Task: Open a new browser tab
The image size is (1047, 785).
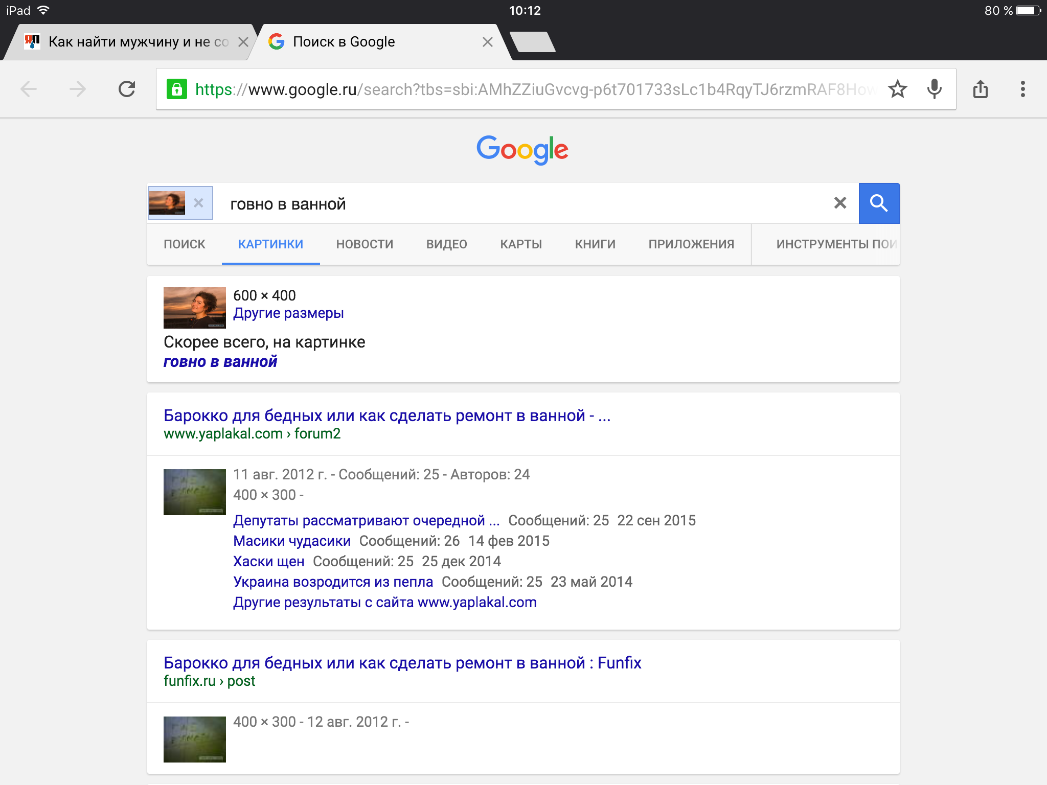Action: point(533,42)
